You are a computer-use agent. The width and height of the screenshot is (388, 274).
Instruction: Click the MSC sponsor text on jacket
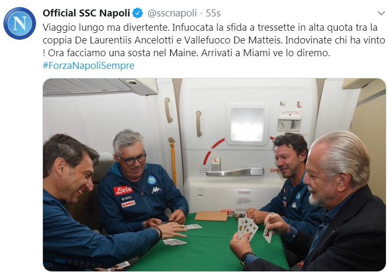pyautogui.click(x=127, y=198)
